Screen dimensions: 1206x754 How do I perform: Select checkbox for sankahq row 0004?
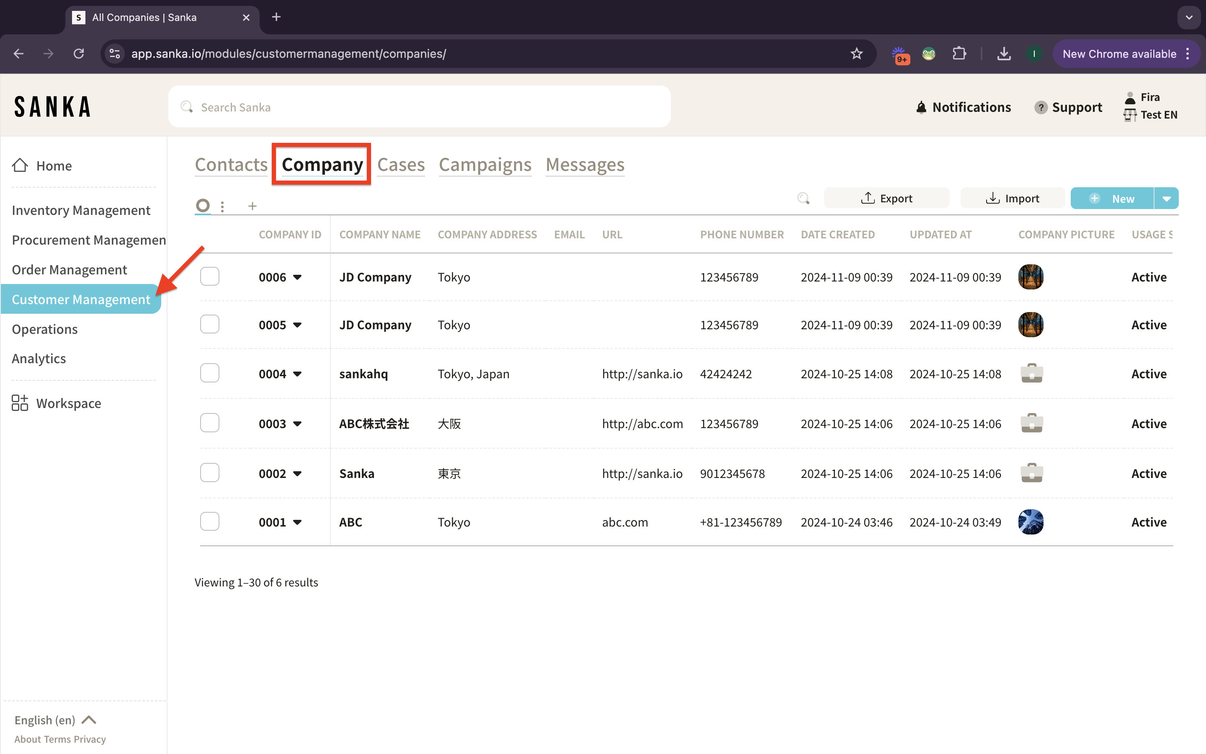click(x=210, y=373)
